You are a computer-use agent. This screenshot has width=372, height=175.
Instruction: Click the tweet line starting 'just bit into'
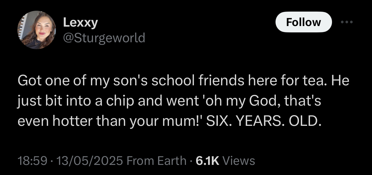[x=169, y=102]
